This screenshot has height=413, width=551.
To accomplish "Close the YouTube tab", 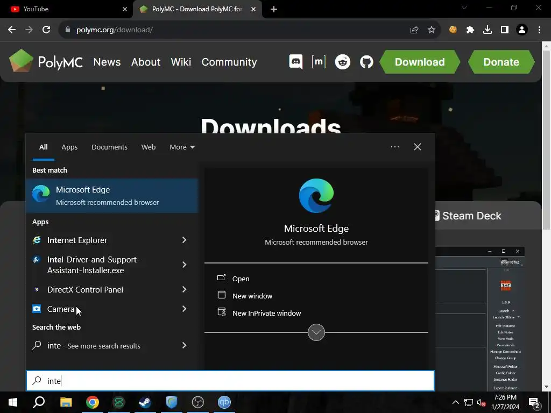I will point(125,9).
